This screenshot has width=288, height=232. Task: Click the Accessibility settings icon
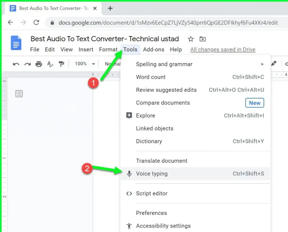(x=129, y=226)
